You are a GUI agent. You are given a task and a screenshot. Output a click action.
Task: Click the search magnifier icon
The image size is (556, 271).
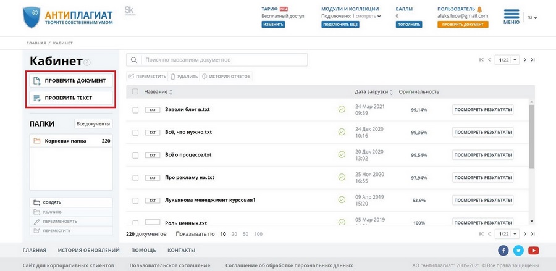133,60
